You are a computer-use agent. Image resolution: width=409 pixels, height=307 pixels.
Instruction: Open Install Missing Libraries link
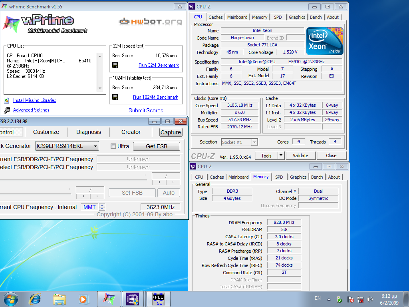[34, 100]
